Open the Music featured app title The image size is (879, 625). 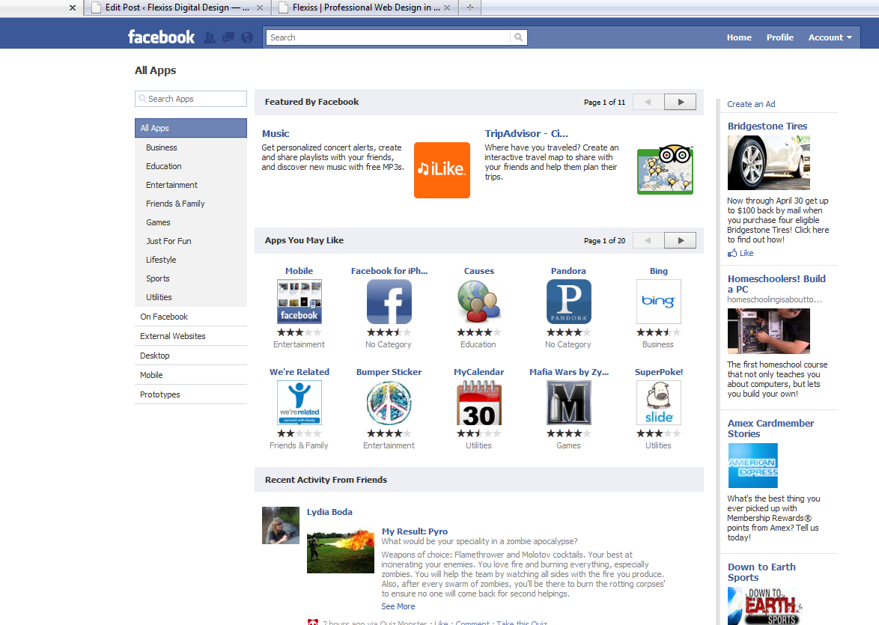(x=276, y=133)
